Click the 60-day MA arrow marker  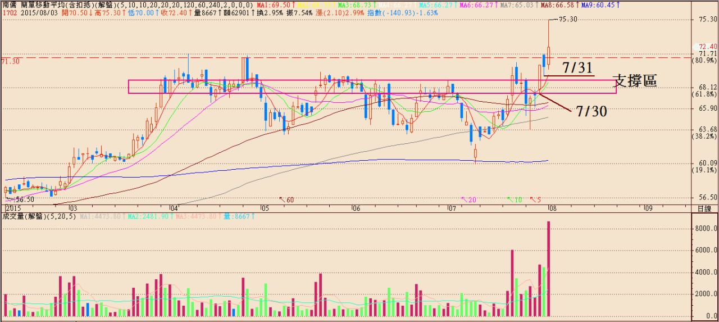[x=287, y=199]
